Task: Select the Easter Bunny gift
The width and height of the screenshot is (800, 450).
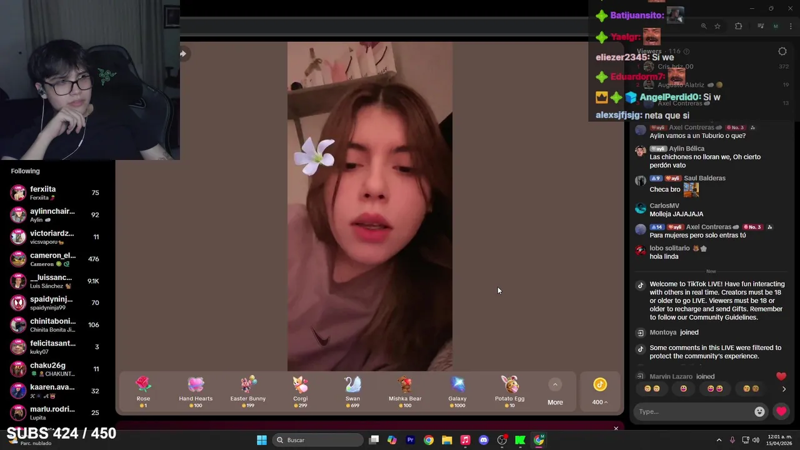Action: 248,392
